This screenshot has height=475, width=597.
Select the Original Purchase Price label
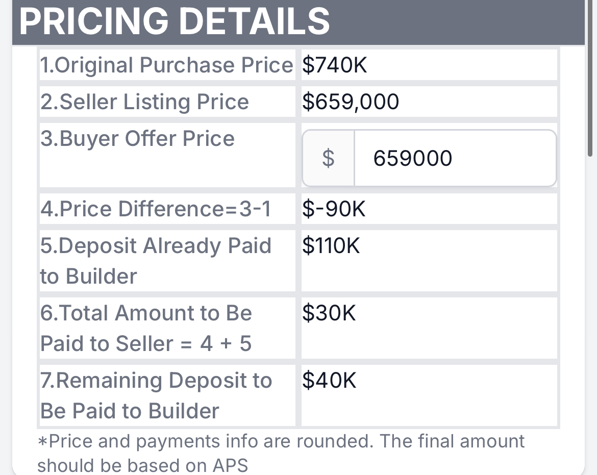pos(167,65)
